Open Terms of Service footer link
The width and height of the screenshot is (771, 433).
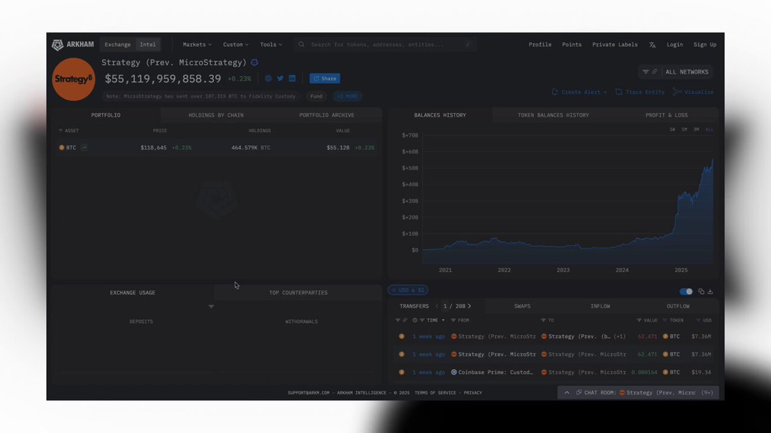coord(436,393)
